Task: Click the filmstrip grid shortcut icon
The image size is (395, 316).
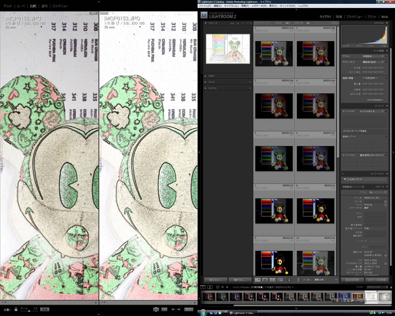Action: (218, 287)
